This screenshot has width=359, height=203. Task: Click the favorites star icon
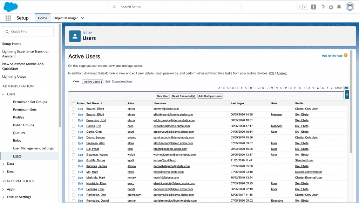click(x=299, y=7)
